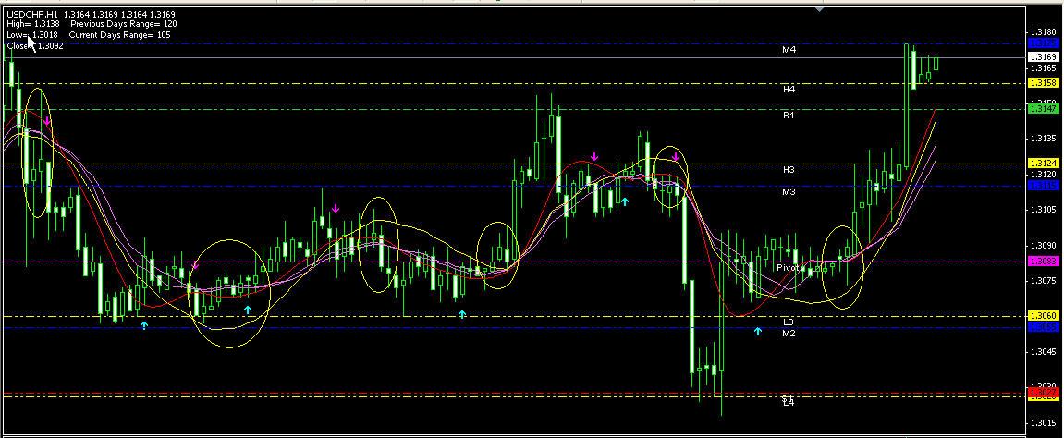
Task: Click the USDCHF,H1 chart title text
Action: click(x=32, y=14)
